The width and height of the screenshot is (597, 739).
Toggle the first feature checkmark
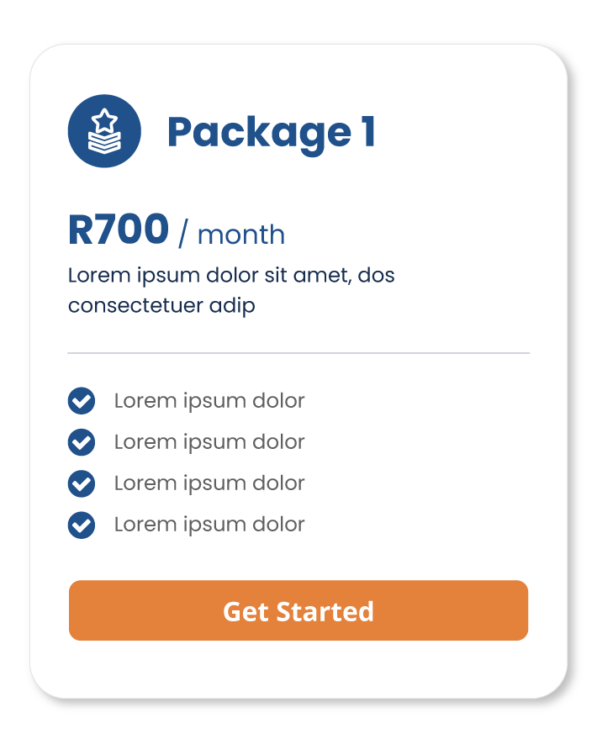pos(82,401)
